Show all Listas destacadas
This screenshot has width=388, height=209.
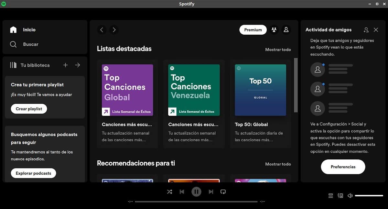click(x=278, y=50)
